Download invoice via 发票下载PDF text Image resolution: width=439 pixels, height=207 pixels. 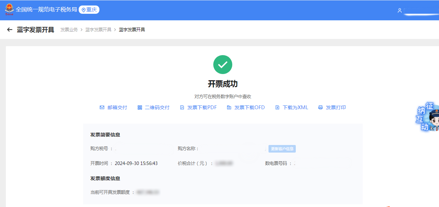click(202, 107)
